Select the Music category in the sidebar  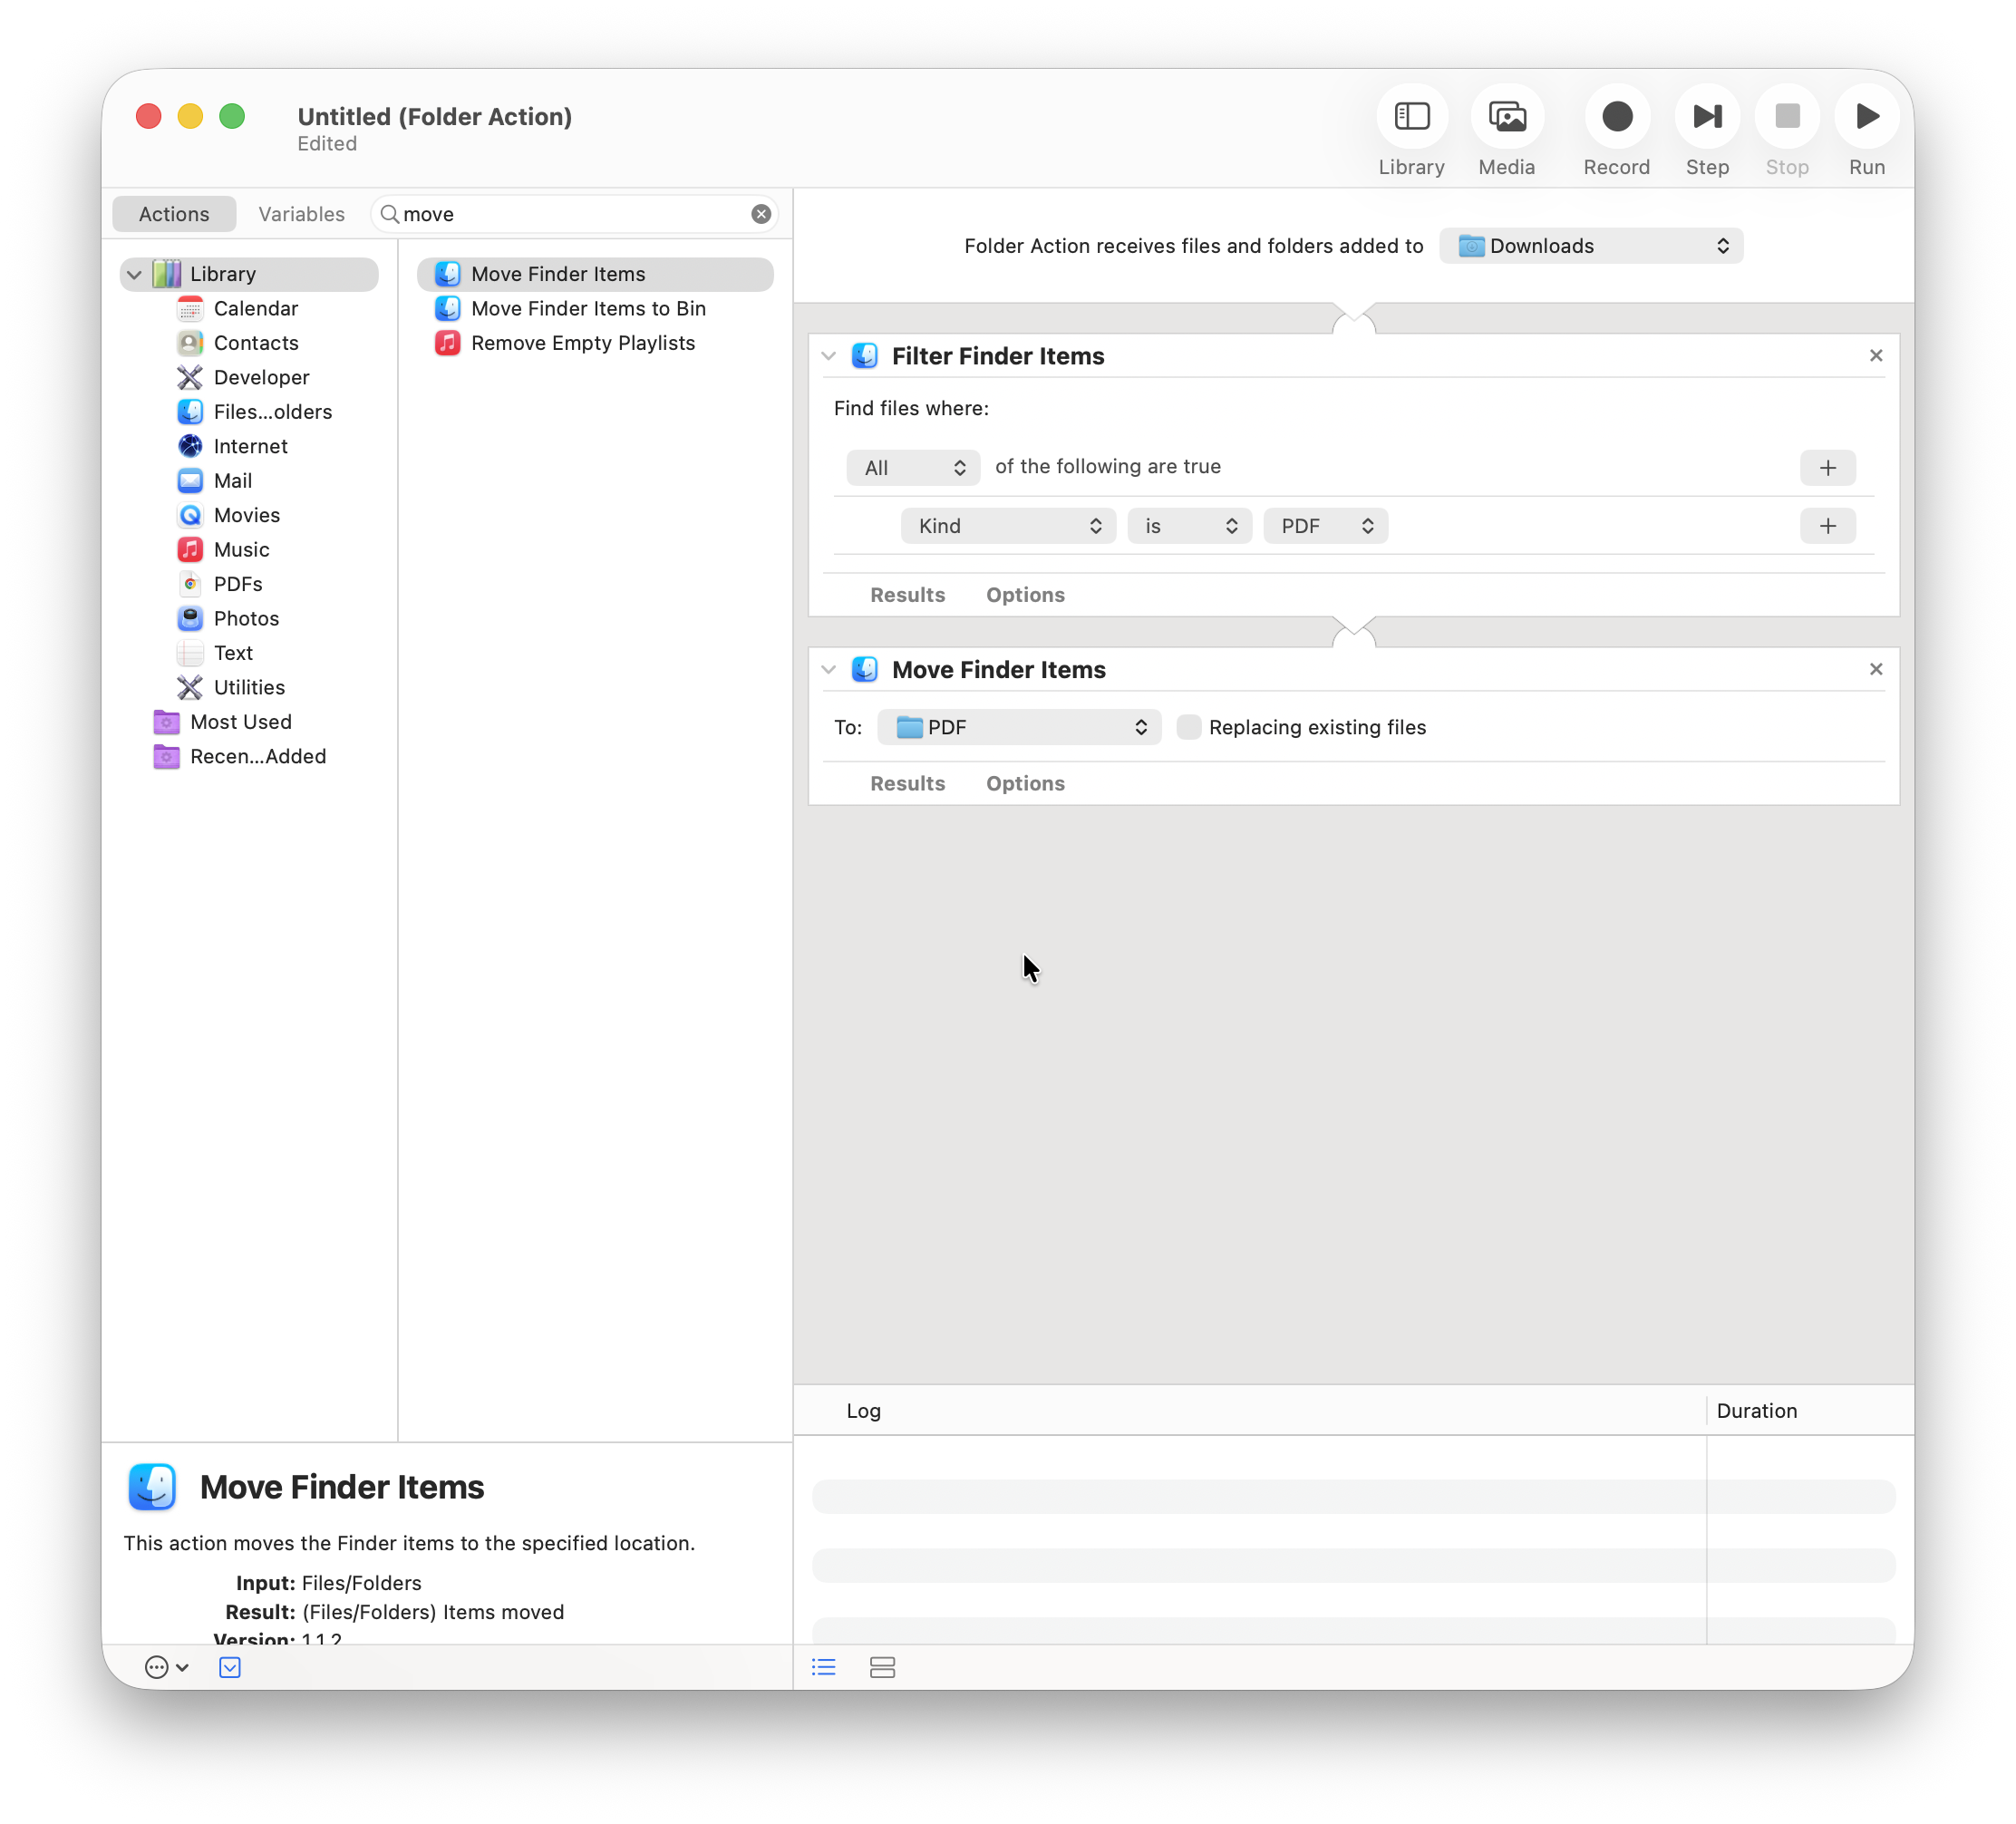point(241,549)
